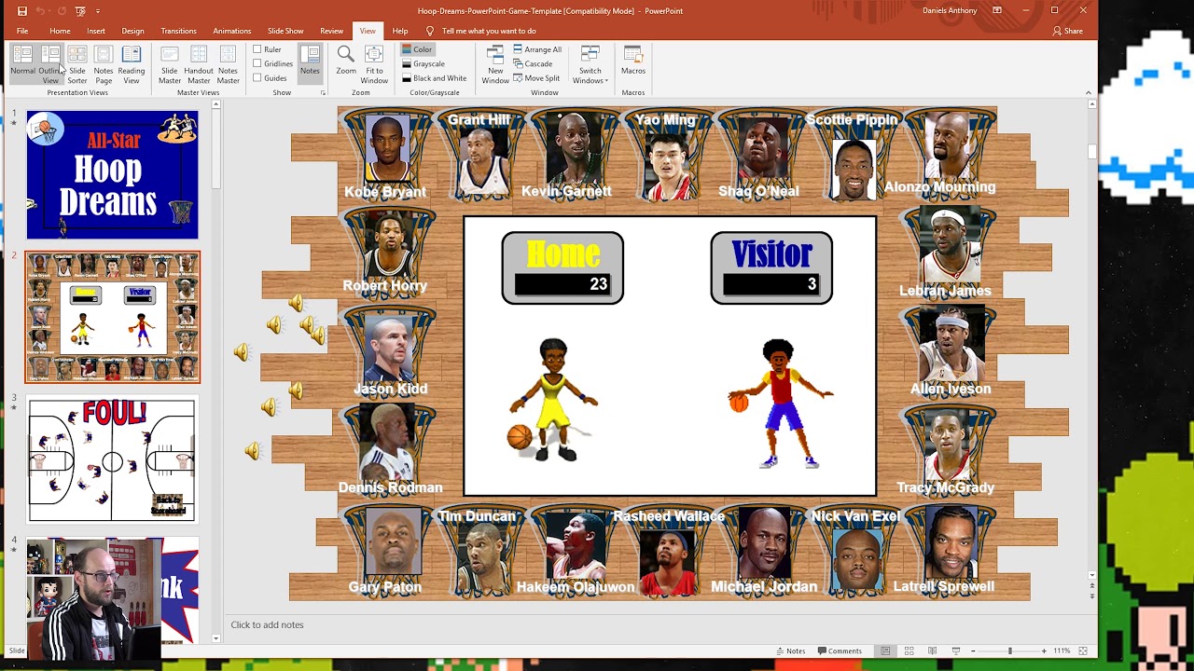Customize Quick Access Toolbar dropdown arrow
Viewport: 1194px width, 671px height.
click(98, 11)
